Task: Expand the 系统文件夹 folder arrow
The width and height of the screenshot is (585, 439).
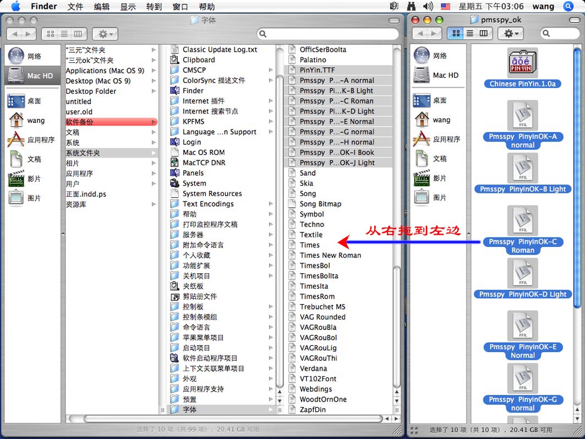Action: coord(154,153)
